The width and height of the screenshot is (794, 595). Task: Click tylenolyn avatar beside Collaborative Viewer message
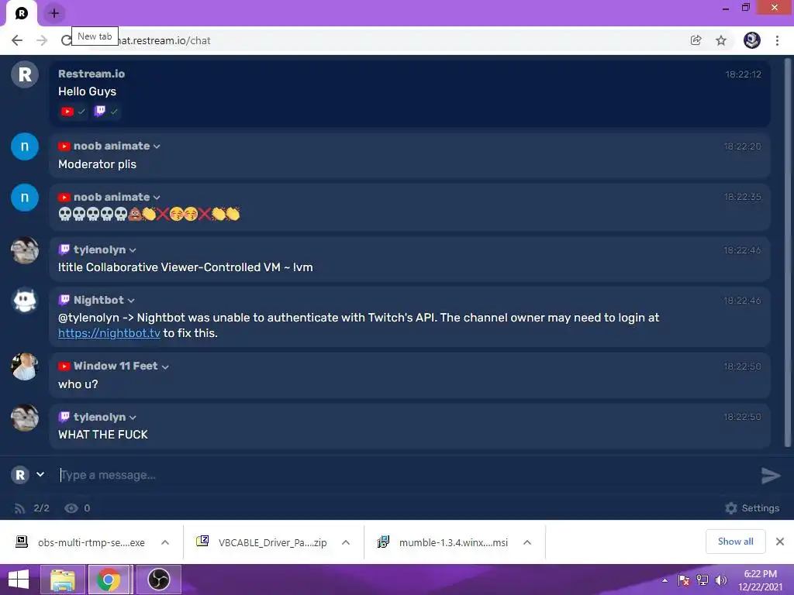point(25,250)
